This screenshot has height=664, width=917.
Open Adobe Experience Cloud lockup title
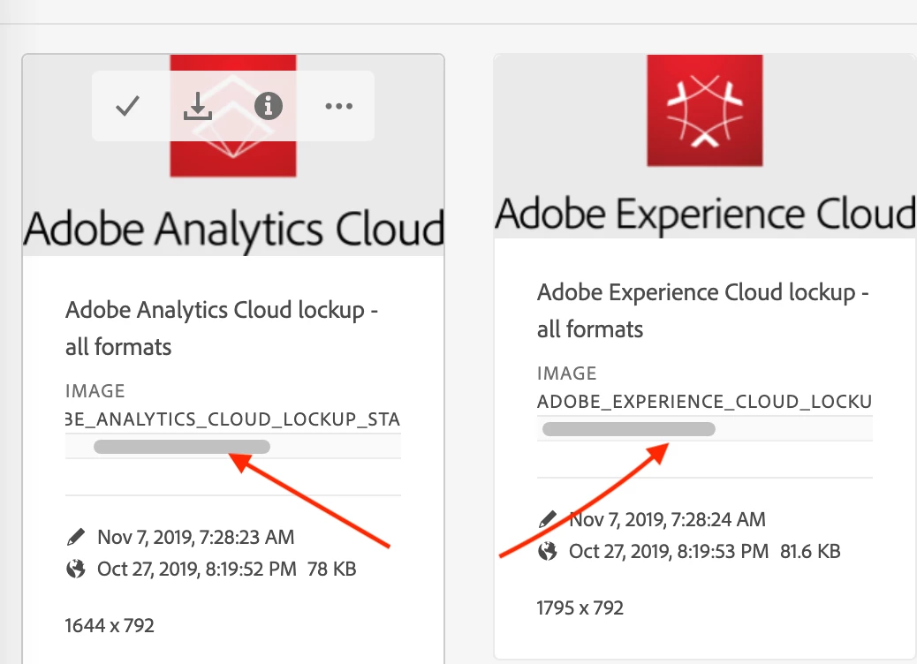coord(703,311)
